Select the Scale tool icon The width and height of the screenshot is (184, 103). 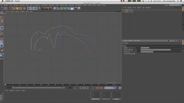point(17,8)
